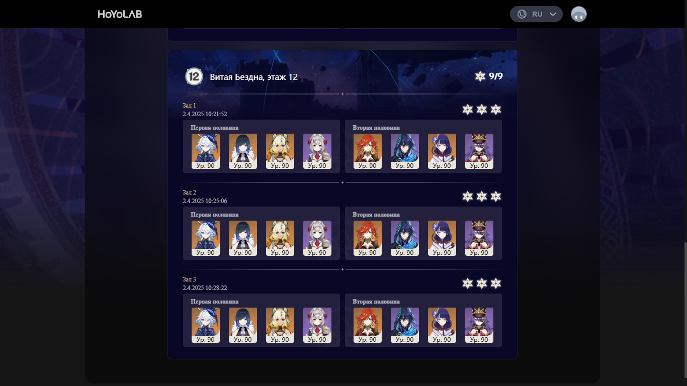The height and width of the screenshot is (386, 687).
Task: Select the silver-haired character portrait in Зал 3 first half
Action: [317, 325]
